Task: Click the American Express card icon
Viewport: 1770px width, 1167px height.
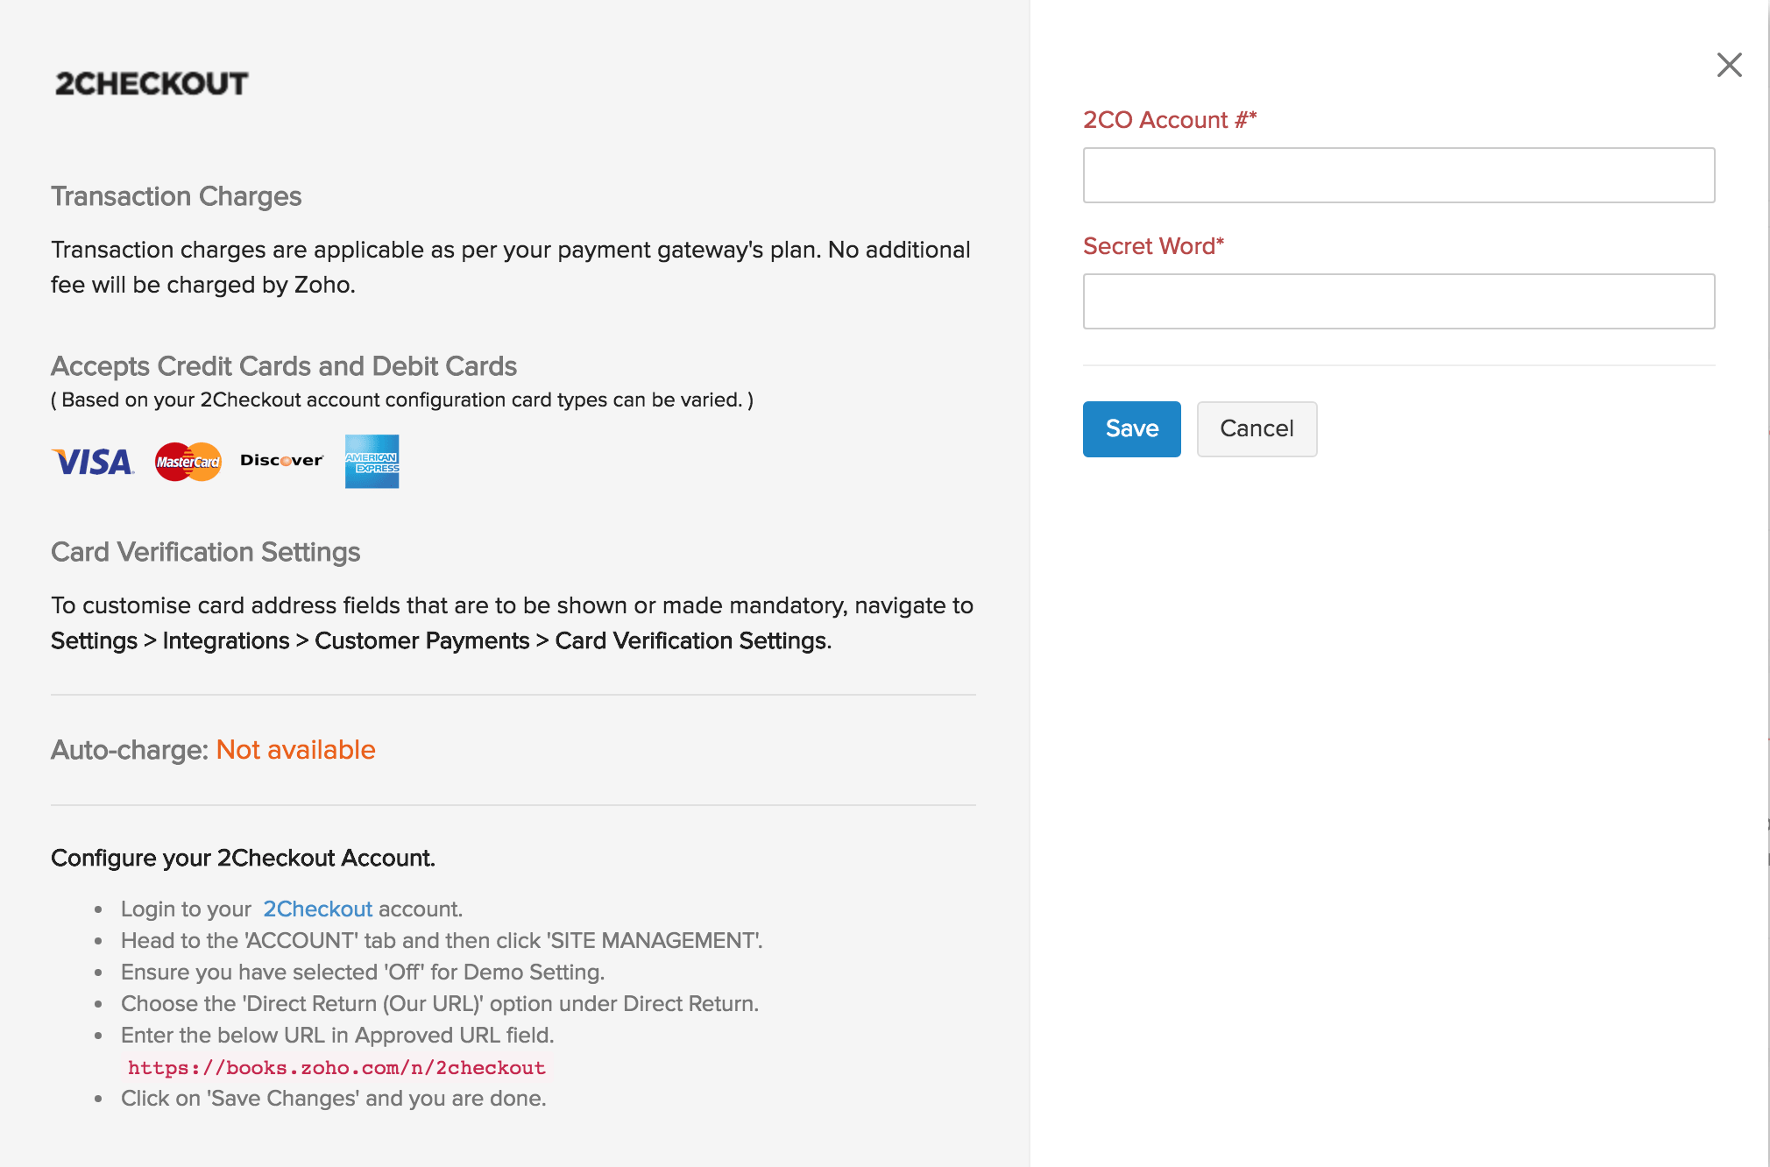Action: tap(372, 462)
